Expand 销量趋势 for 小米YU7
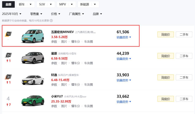The height and width of the screenshot is (114, 195). click(124, 102)
